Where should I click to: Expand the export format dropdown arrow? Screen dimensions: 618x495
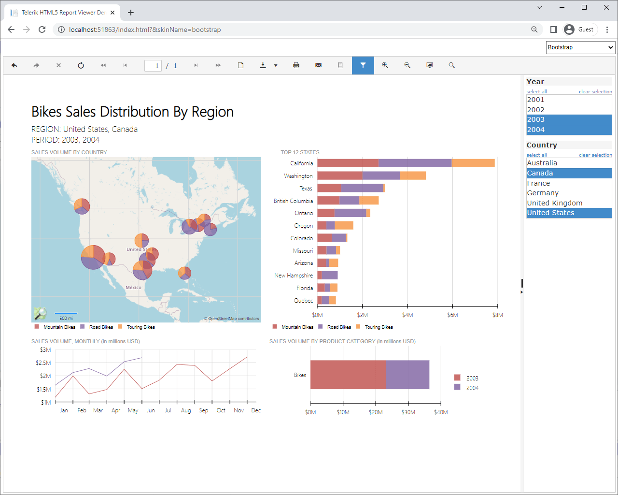coord(276,66)
